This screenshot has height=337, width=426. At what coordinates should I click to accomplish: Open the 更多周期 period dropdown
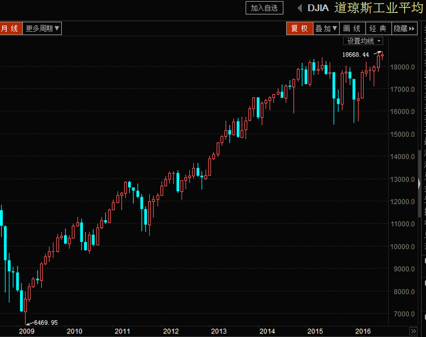[42, 28]
